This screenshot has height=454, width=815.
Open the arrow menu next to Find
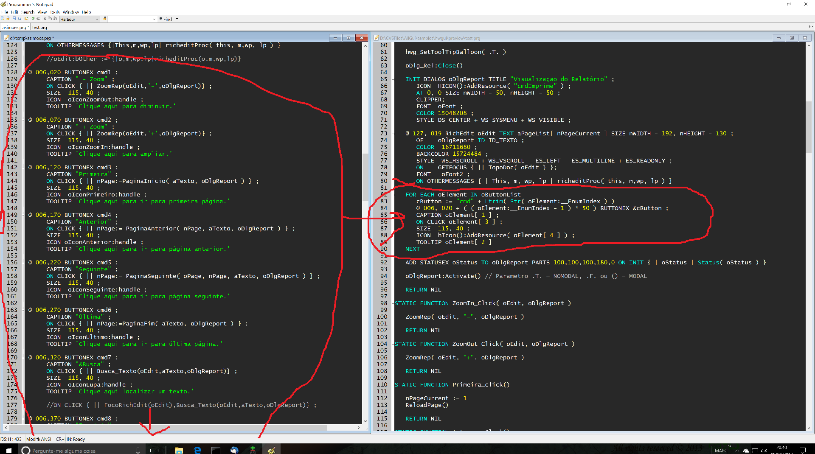tap(177, 19)
